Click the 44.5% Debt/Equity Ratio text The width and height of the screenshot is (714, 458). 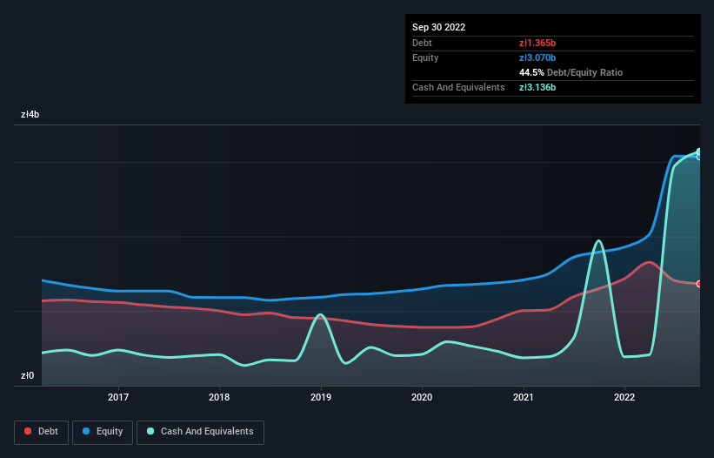click(571, 72)
